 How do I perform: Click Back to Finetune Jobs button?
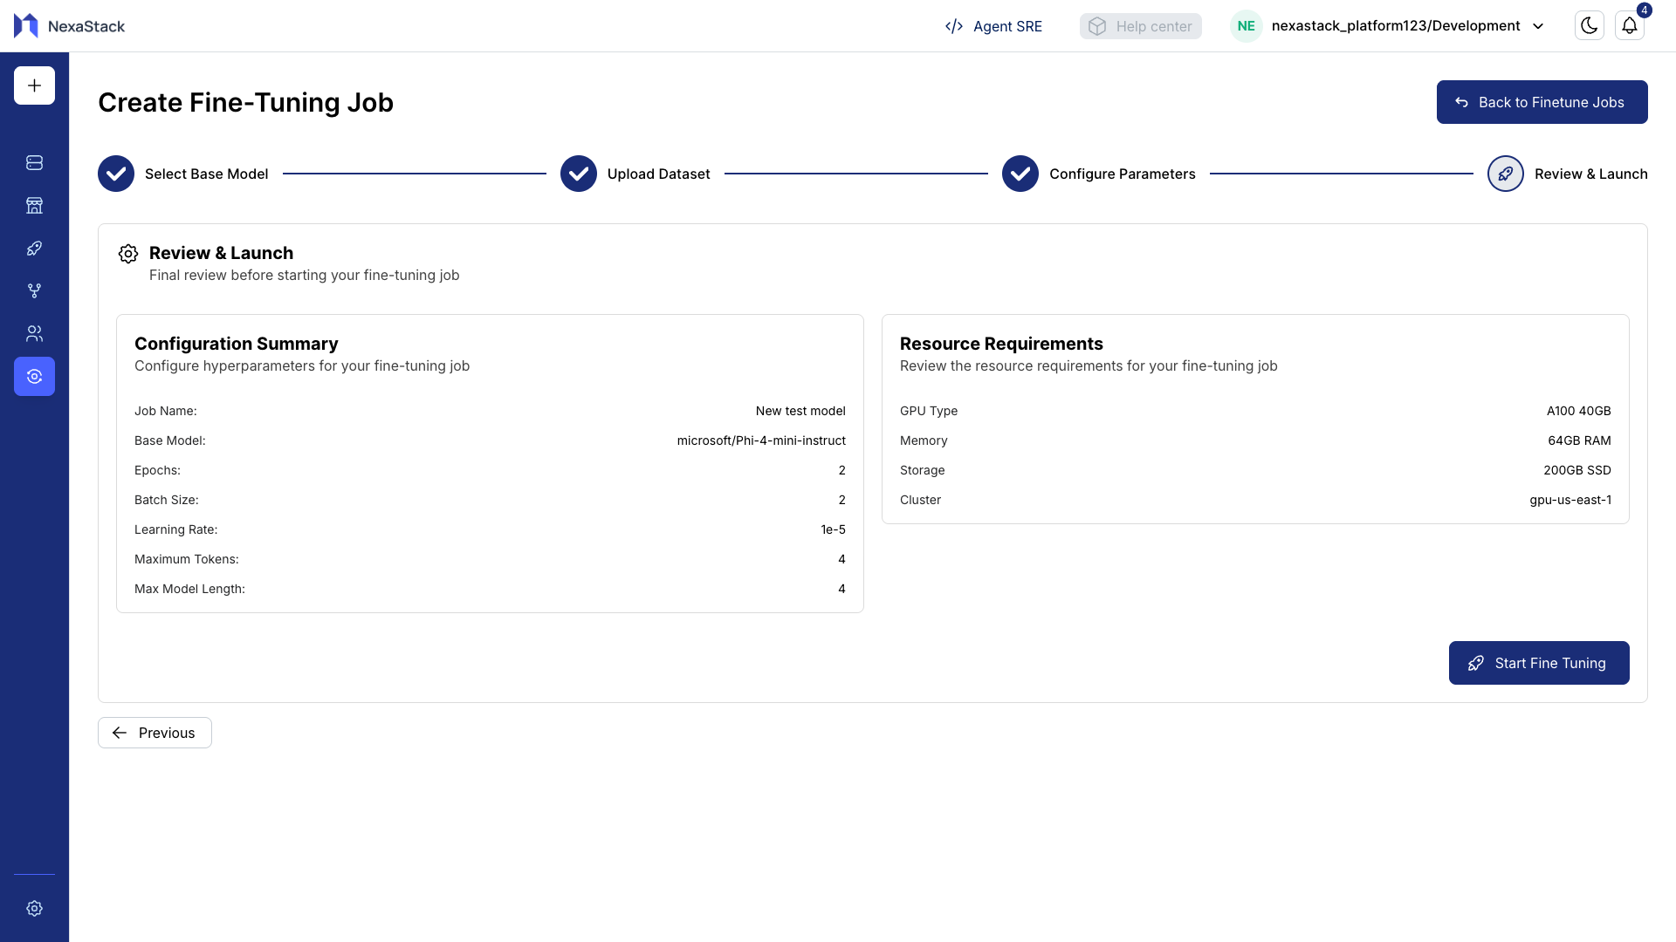[x=1542, y=102]
